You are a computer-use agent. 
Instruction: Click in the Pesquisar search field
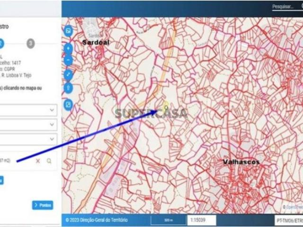click(x=284, y=7)
